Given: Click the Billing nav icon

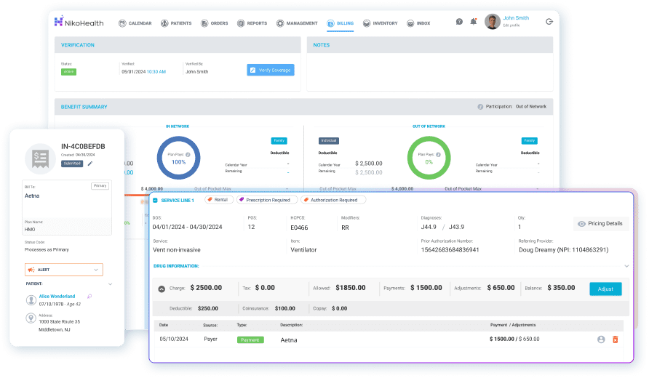Looking at the screenshot, I should point(330,23).
